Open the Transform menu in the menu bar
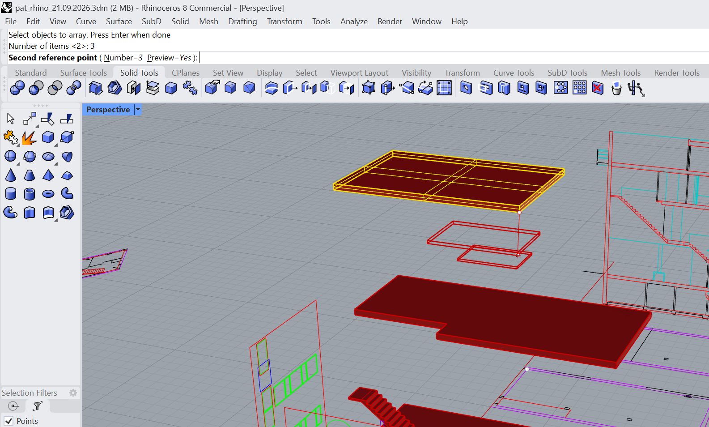Viewport: 709px width, 427px height. [x=284, y=21]
